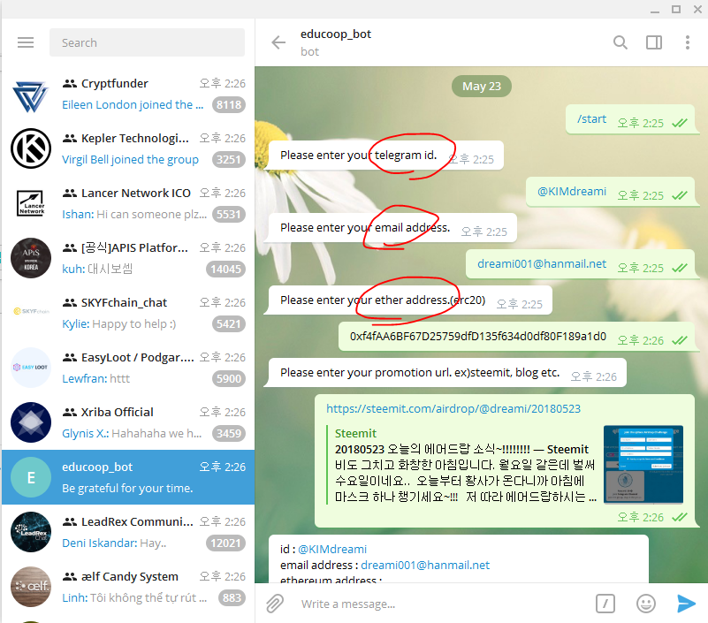The image size is (708, 623).
Task: Click the 14045 unread badge on APIS
Action: (x=225, y=269)
